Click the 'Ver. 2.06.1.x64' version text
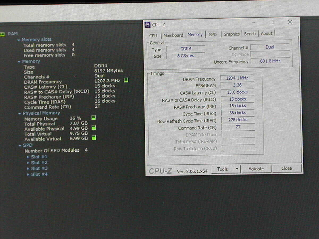 (192, 171)
